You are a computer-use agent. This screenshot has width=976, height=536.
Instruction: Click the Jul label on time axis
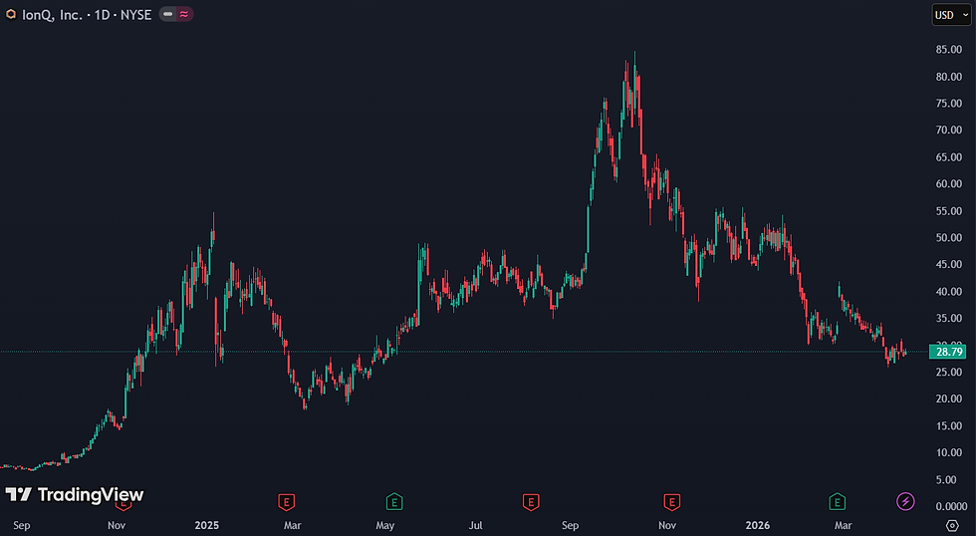pos(476,525)
